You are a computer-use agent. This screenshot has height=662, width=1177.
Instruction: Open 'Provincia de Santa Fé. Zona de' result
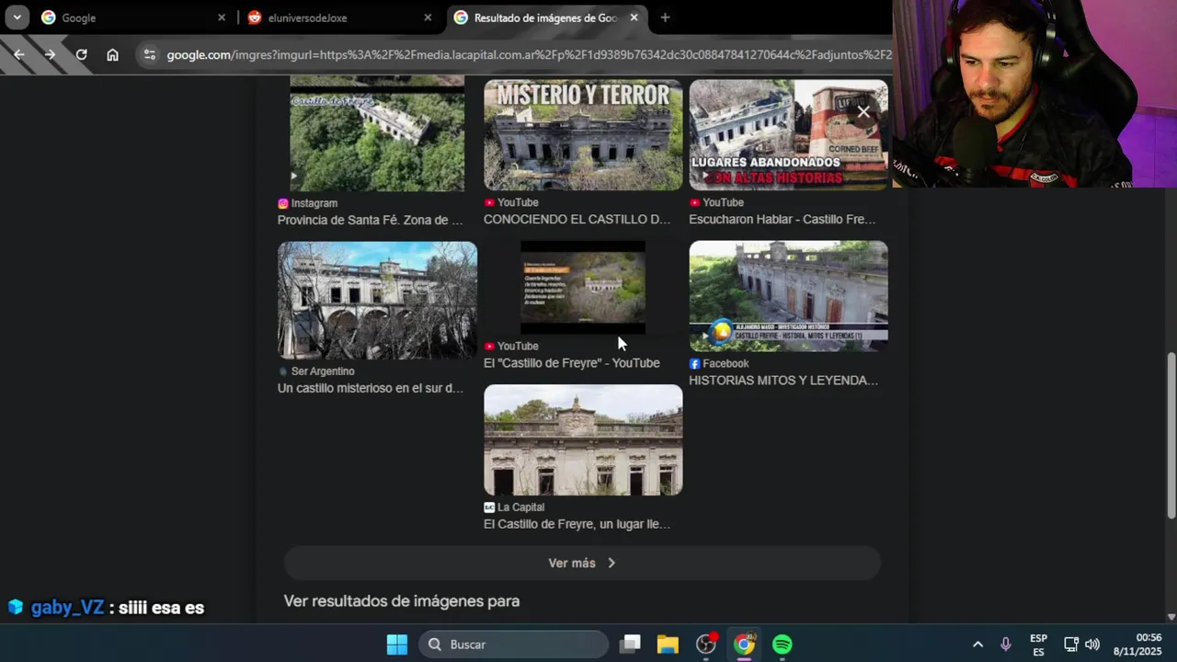tap(370, 221)
